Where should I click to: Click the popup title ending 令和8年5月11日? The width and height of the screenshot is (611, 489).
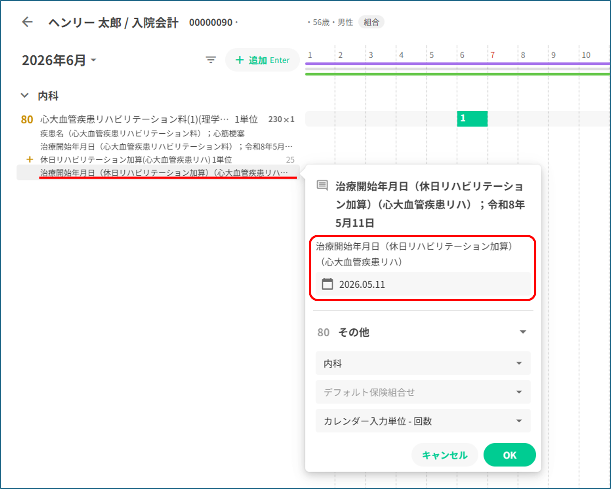(x=430, y=205)
